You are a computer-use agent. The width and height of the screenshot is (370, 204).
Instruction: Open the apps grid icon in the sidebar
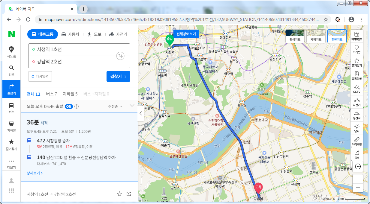coord(11,191)
